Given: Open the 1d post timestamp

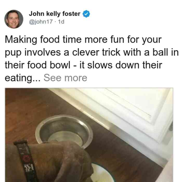Looking at the screenshot, I should click(x=61, y=22).
